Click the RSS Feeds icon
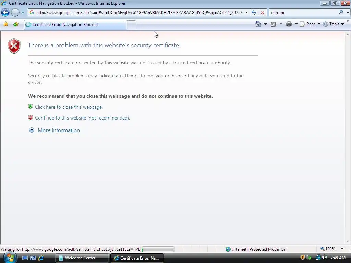Viewport: 351px width, 263px height. click(x=273, y=24)
